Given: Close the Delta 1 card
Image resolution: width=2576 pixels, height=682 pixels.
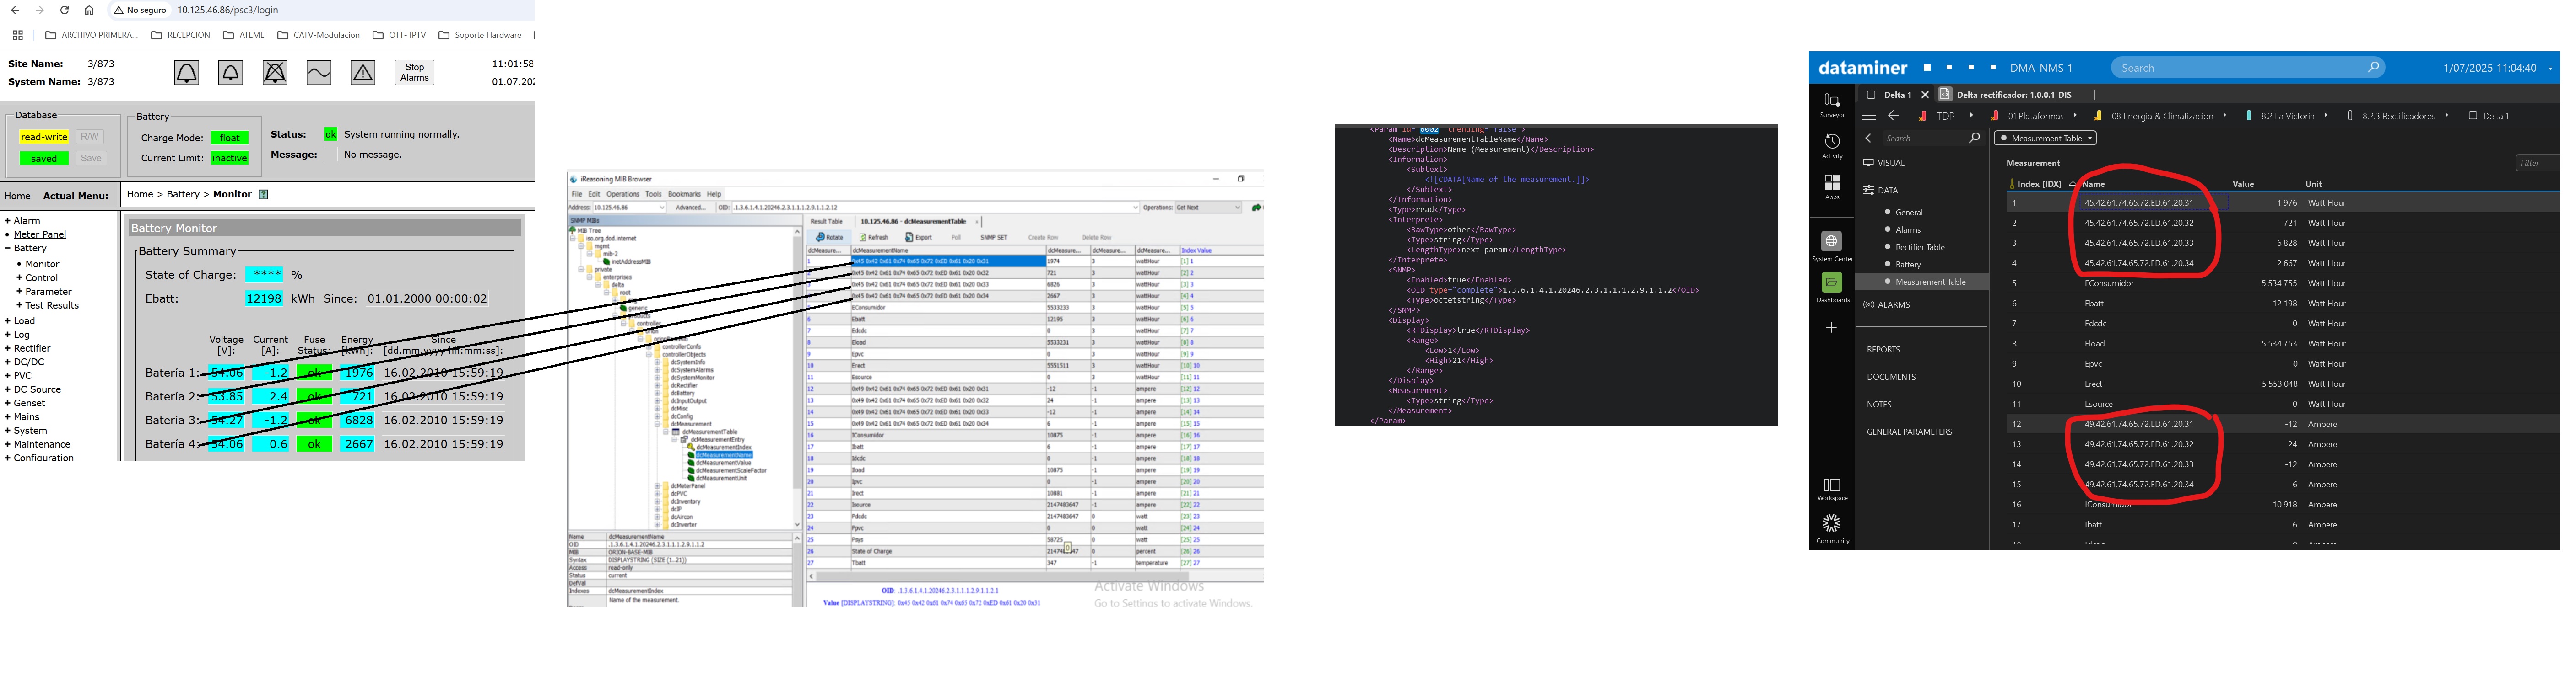Looking at the screenshot, I should click(x=1925, y=95).
